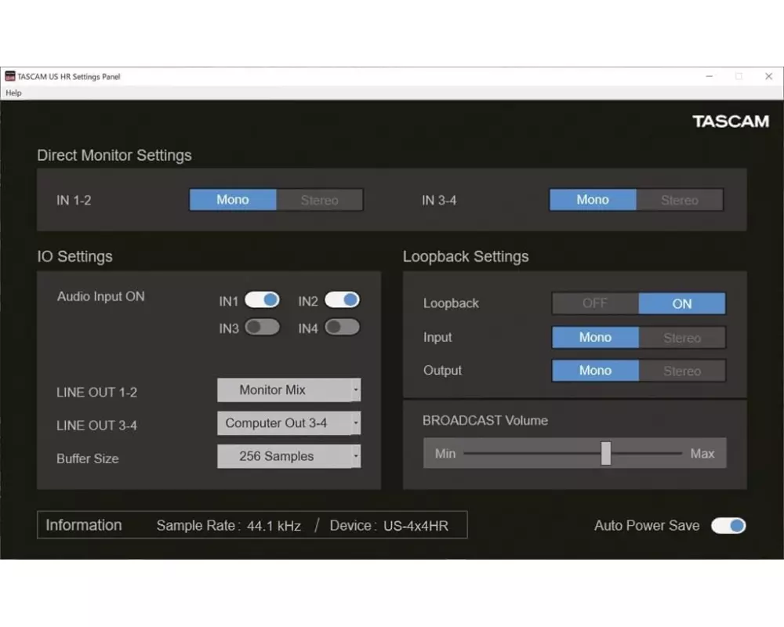Expand the LINE OUT 1-2 dropdown
The image size is (784, 627).
click(x=289, y=390)
